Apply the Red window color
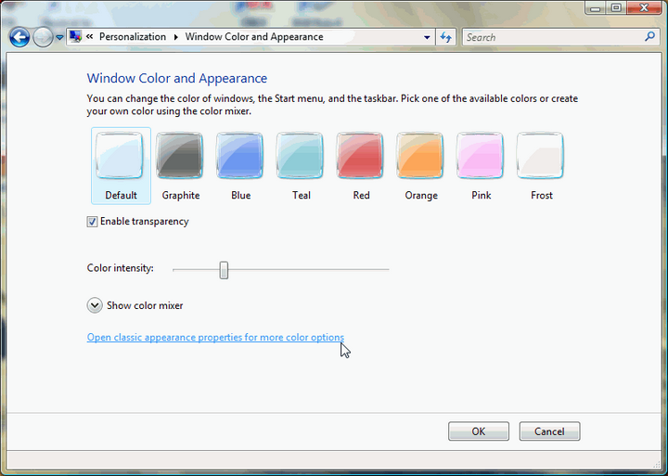The width and height of the screenshot is (668, 476). click(361, 156)
